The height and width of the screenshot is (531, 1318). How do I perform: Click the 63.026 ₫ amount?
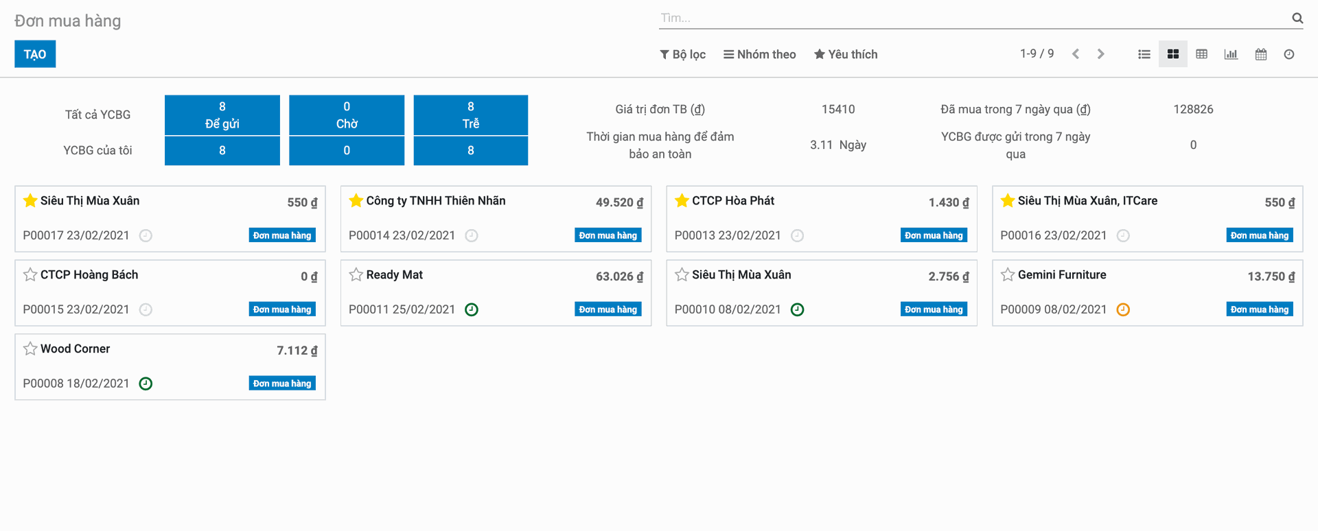[619, 276]
